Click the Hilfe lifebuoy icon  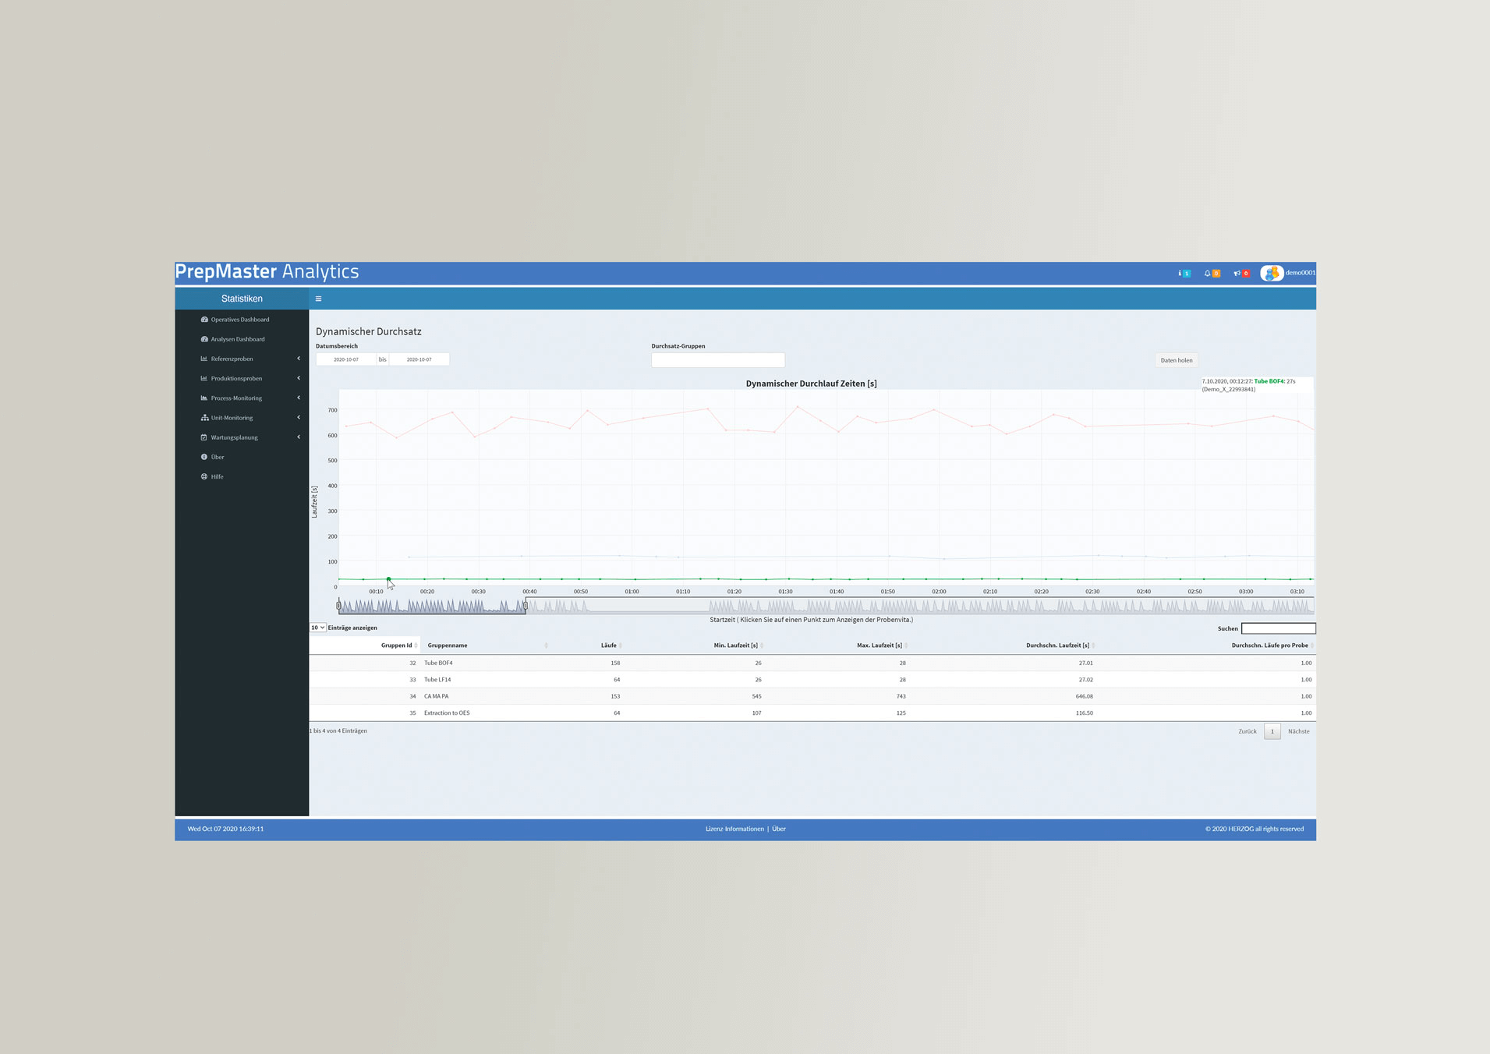204,476
